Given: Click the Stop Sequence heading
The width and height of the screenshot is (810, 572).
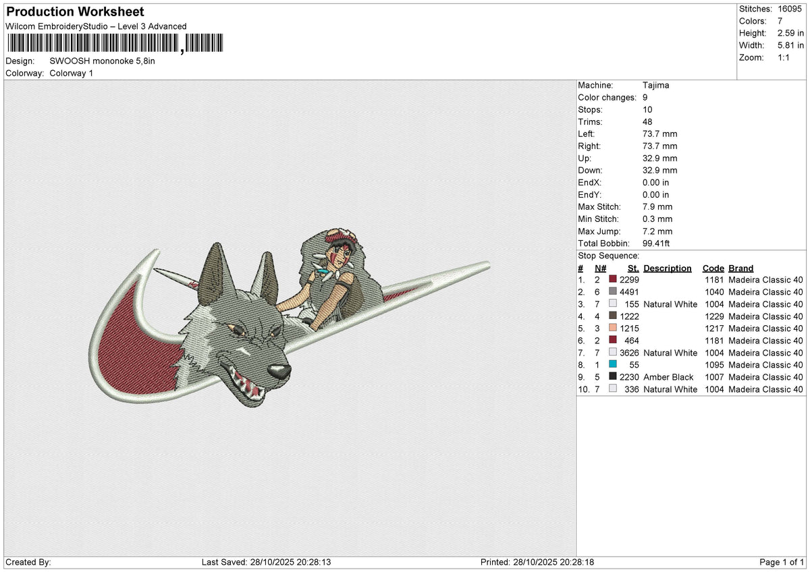Looking at the screenshot, I should click(x=608, y=256).
